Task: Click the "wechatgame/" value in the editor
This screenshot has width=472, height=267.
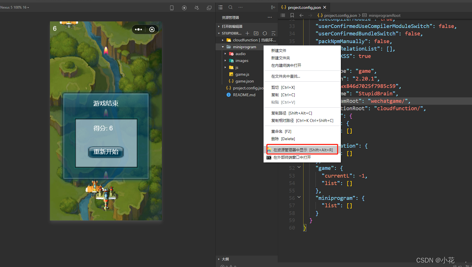Action: [389, 101]
